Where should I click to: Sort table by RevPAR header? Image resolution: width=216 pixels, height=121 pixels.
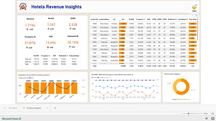131,19
